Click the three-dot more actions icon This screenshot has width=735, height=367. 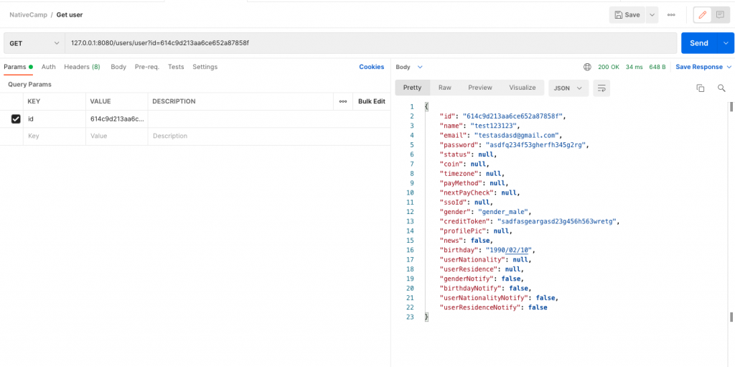[671, 14]
